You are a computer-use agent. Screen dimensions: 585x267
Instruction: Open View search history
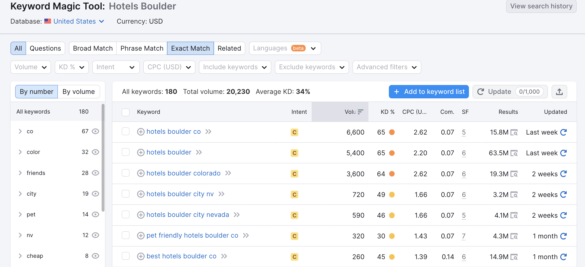[x=541, y=6]
